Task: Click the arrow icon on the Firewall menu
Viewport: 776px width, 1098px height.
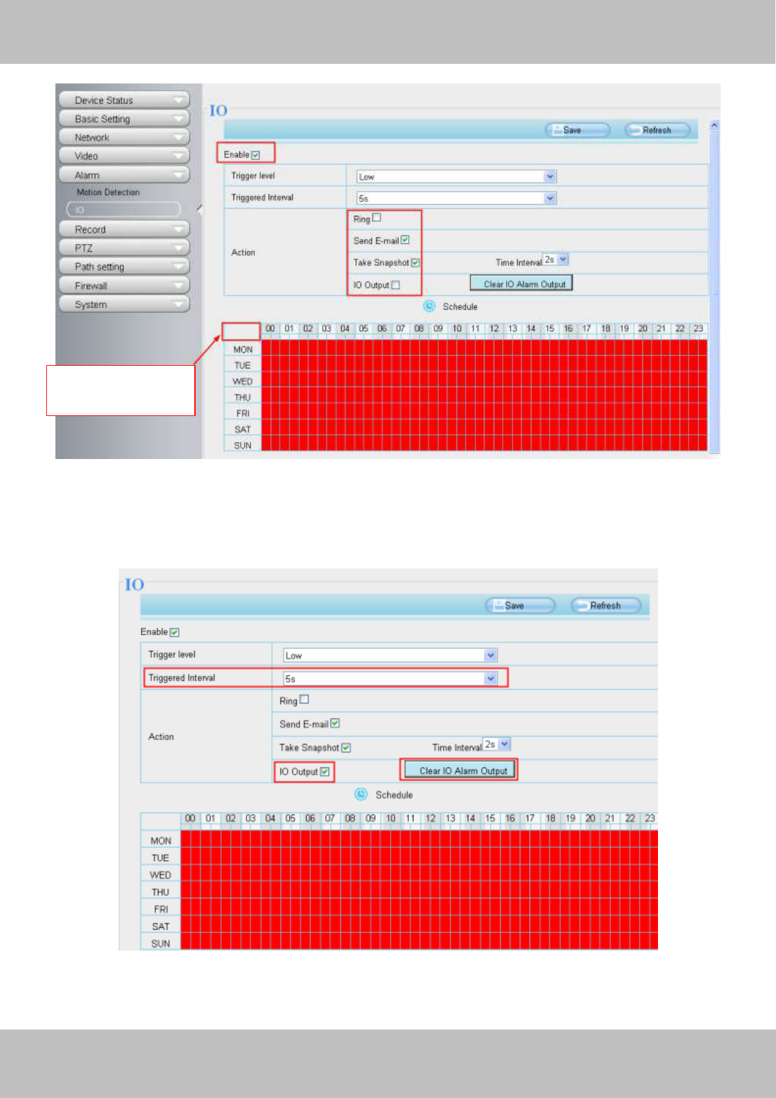Action: [178, 286]
